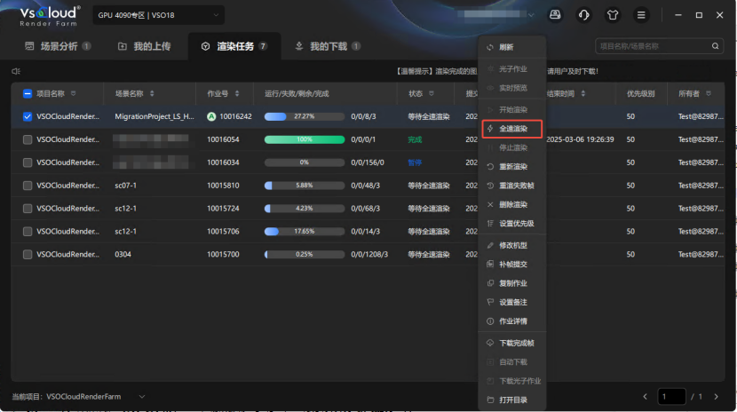Screen dimensions: 737x412
Task: Open the current project VSOCloudRenderFarm dropdown
Action: [142, 397]
